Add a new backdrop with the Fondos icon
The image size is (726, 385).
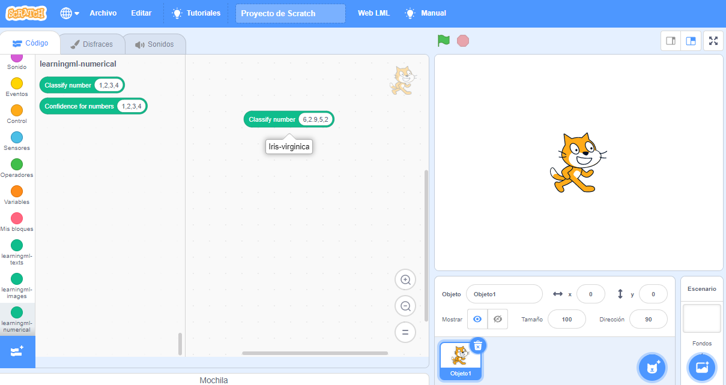pyautogui.click(x=701, y=368)
